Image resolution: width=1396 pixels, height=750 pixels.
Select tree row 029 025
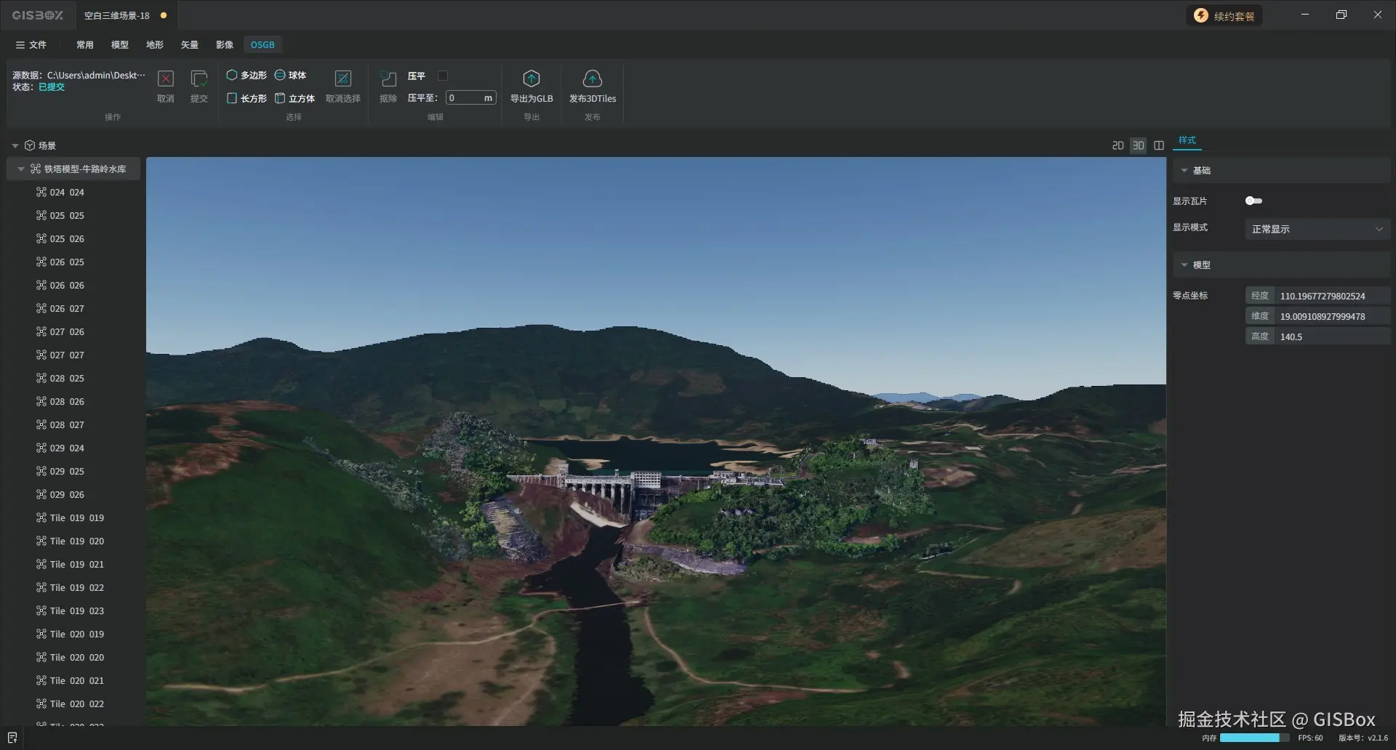coord(73,471)
